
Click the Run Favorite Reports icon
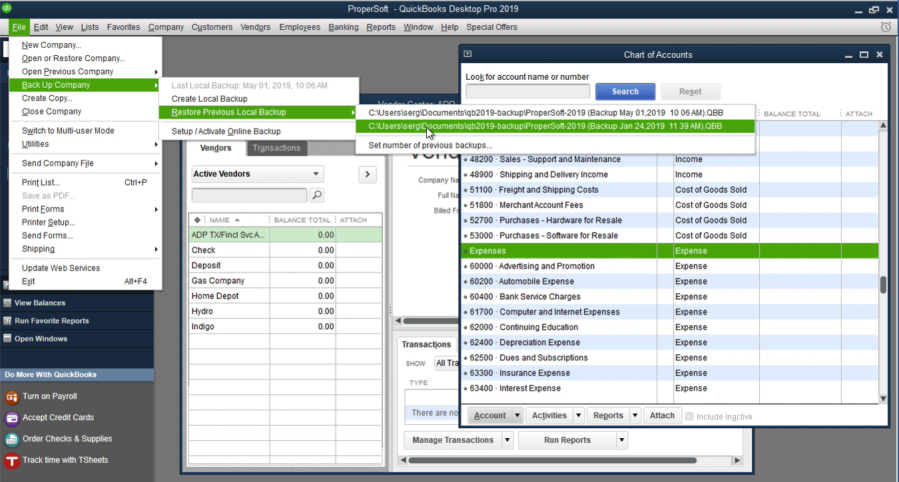point(7,321)
